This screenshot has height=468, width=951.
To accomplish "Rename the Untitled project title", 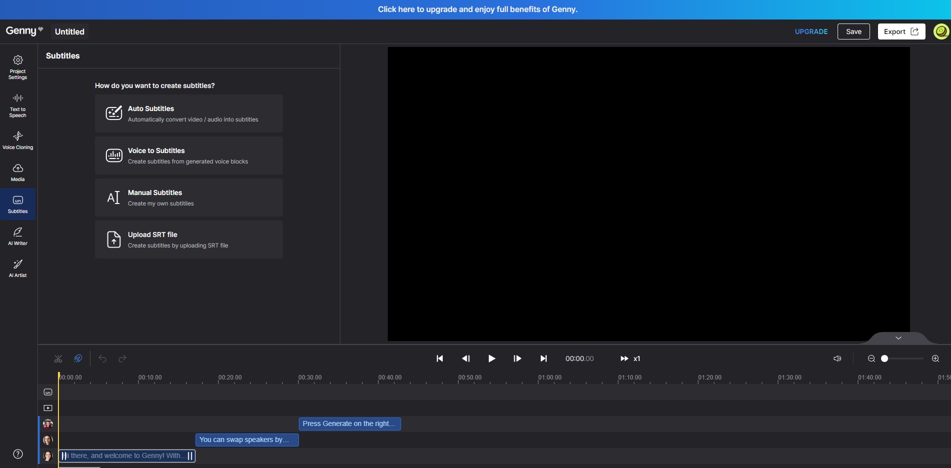I will pos(69,31).
